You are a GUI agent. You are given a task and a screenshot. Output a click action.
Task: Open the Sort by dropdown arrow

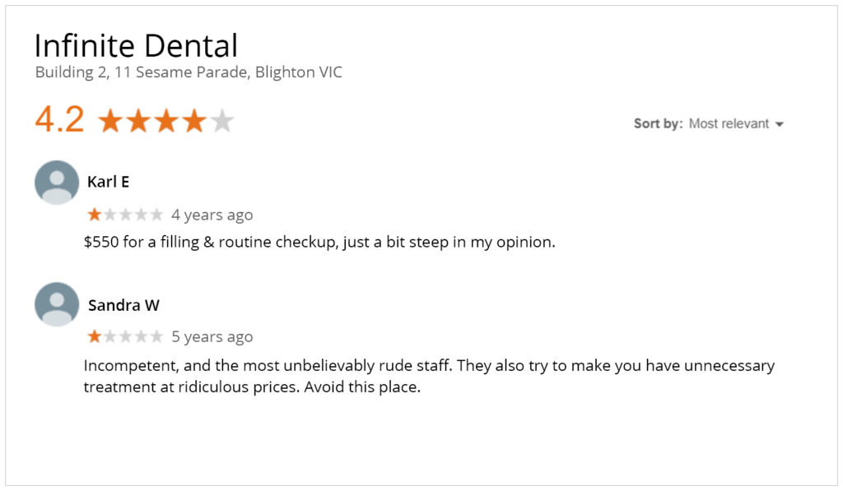pyautogui.click(x=780, y=124)
